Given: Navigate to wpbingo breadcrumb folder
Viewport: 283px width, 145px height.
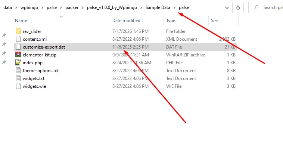Looking at the screenshot, I should (x=29, y=7).
